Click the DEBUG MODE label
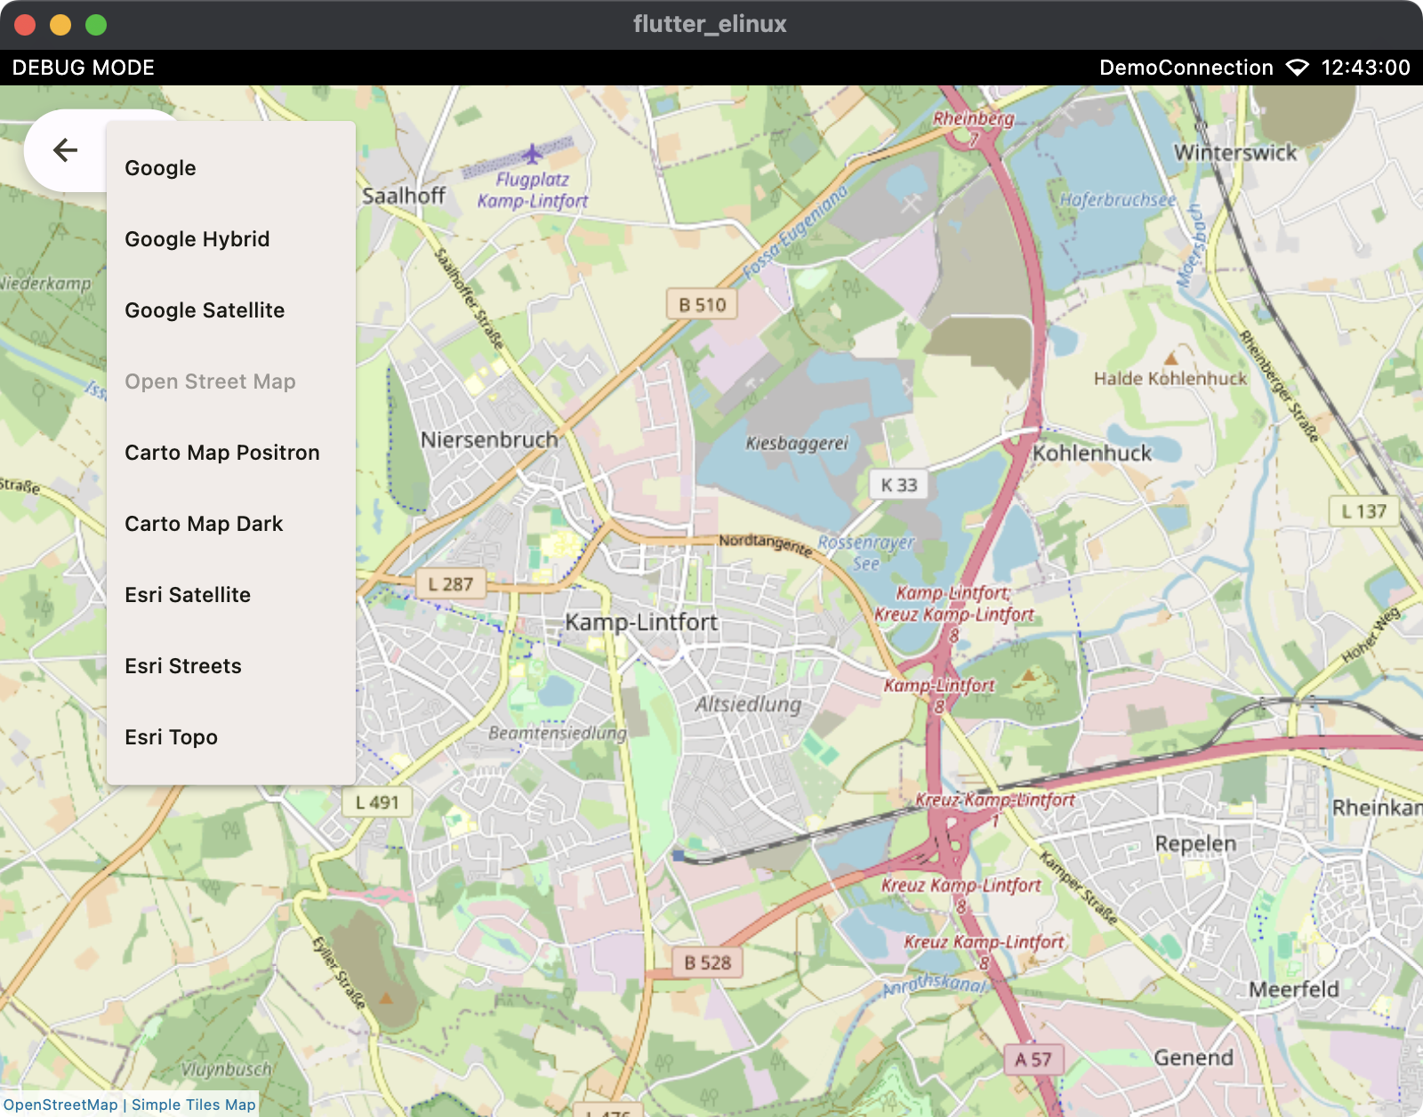This screenshot has height=1117, width=1423. pos(84,68)
